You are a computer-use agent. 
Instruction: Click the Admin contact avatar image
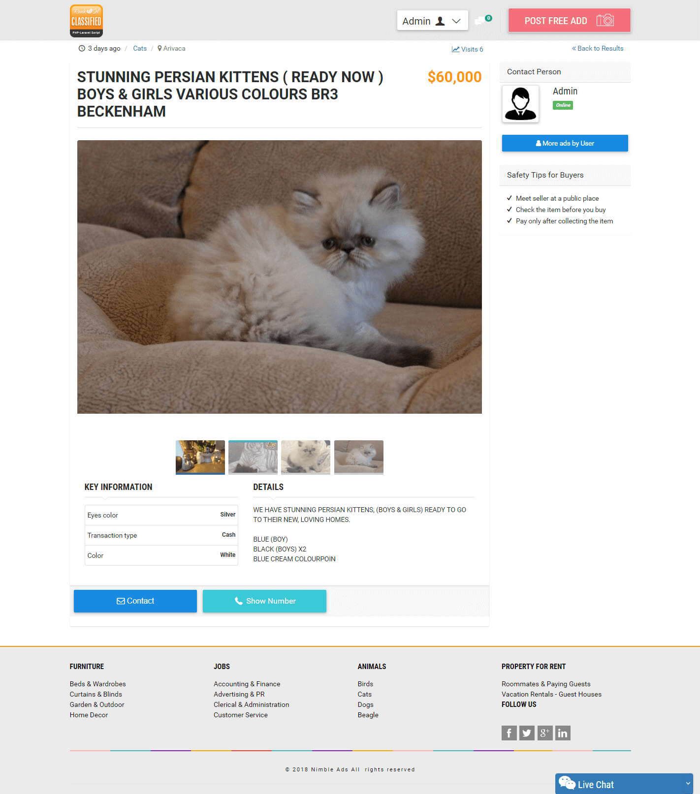tap(520, 104)
